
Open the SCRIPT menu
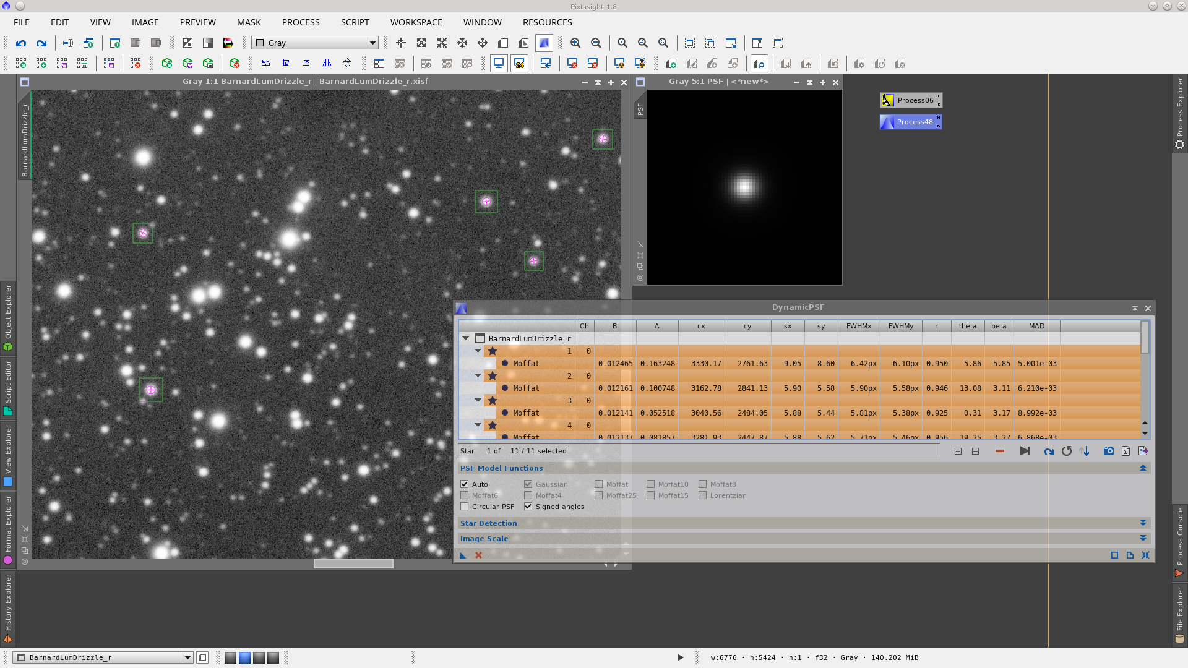(x=355, y=22)
